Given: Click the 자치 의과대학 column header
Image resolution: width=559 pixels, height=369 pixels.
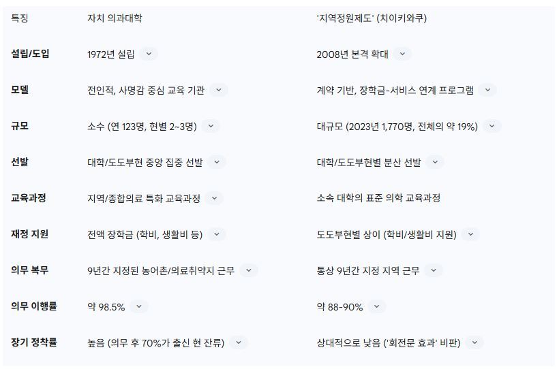Looking at the screenshot, I should click(115, 18).
